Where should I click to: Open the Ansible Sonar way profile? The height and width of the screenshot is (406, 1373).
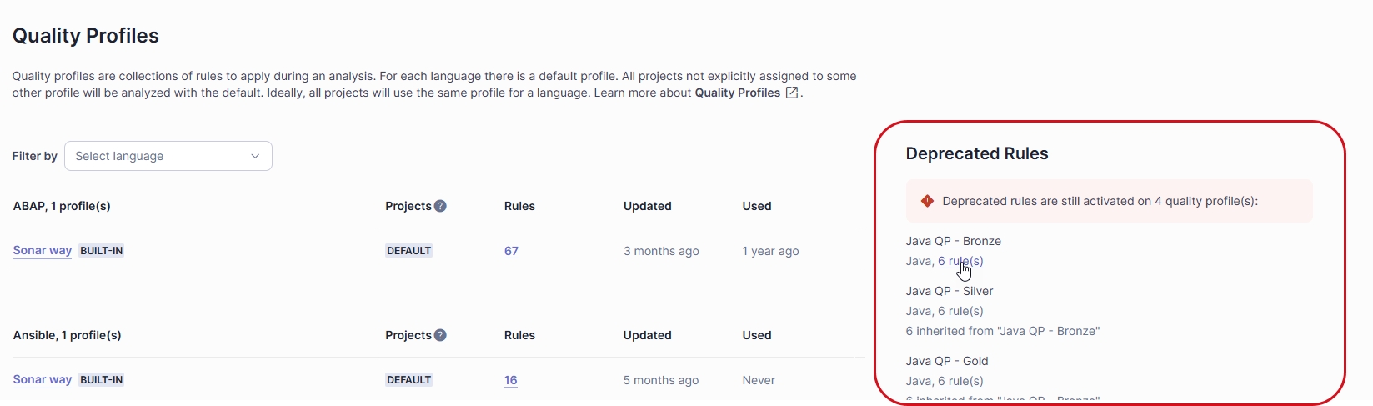43,380
